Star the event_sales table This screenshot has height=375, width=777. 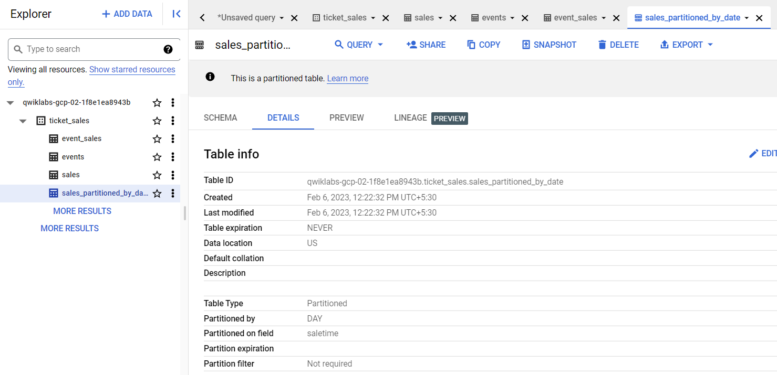click(157, 139)
